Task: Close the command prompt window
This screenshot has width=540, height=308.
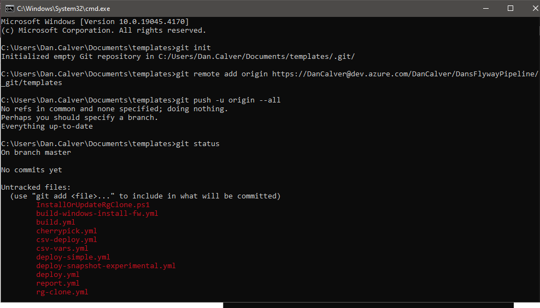Action: 535,8
